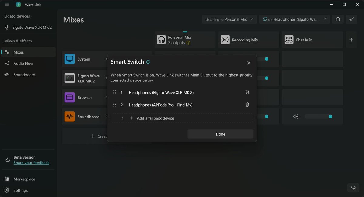Adjust the Soundboard Chat Mix volume slider
This screenshot has width=364, height=197.
(x=318, y=117)
